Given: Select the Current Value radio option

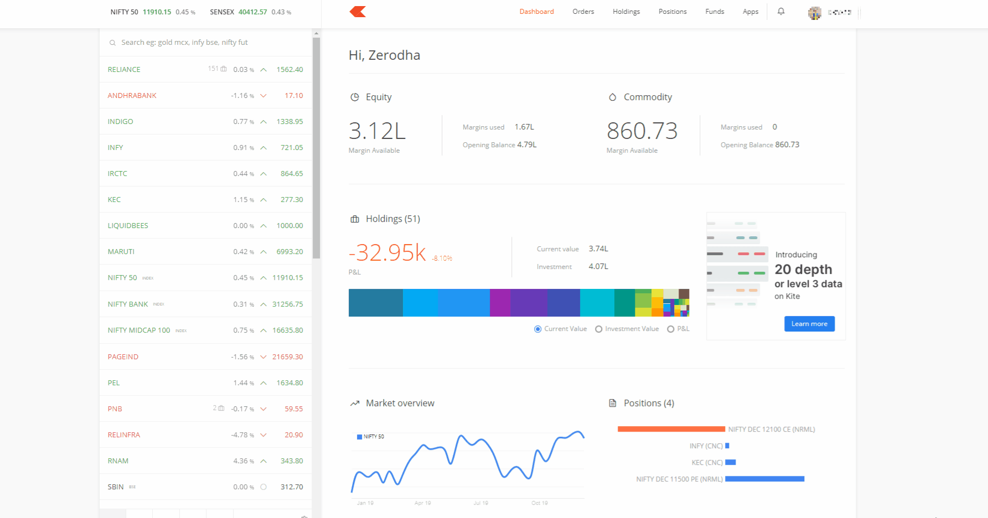Looking at the screenshot, I should click(x=537, y=329).
